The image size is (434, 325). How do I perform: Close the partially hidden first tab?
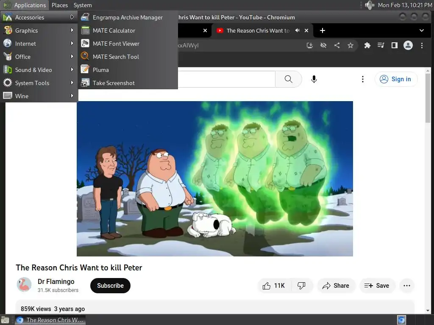pyautogui.click(x=205, y=30)
